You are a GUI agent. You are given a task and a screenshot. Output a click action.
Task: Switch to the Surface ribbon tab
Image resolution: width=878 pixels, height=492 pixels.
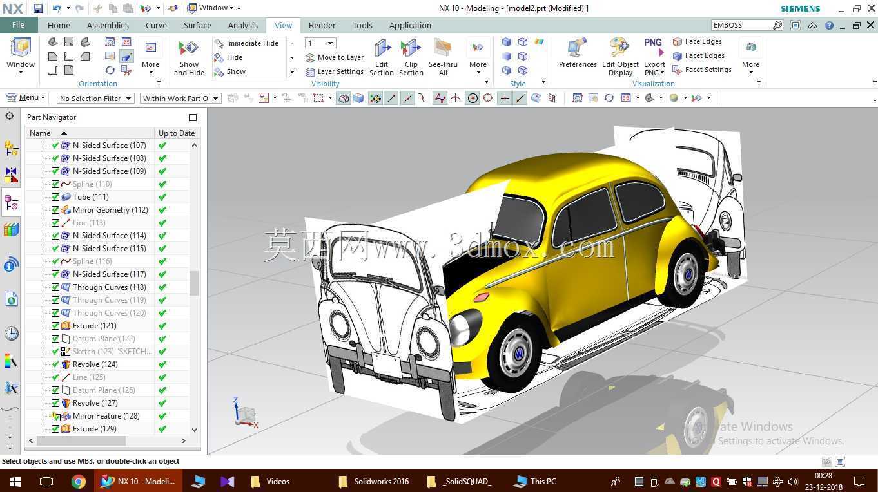coord(197,25)
